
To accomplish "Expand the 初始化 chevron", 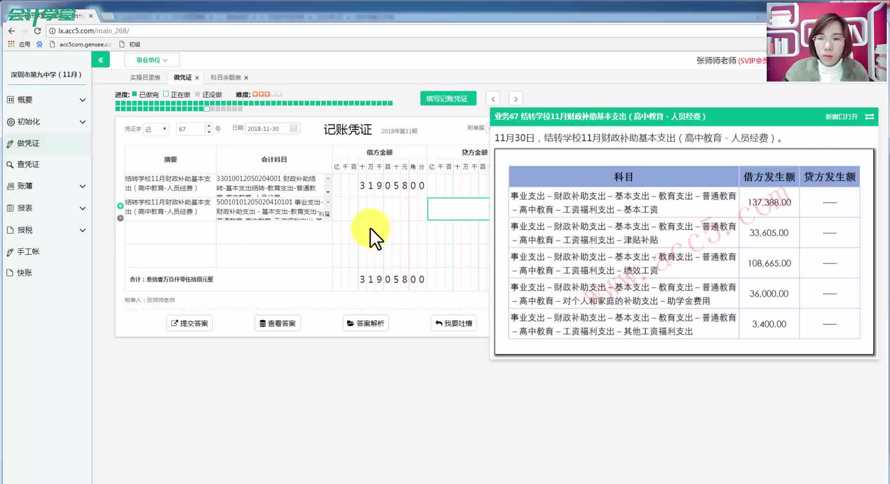I will (82, 122).
